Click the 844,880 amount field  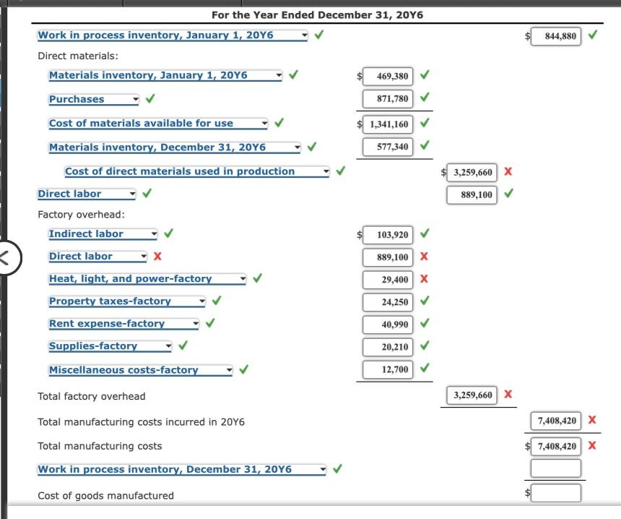[x=556, y=36]
